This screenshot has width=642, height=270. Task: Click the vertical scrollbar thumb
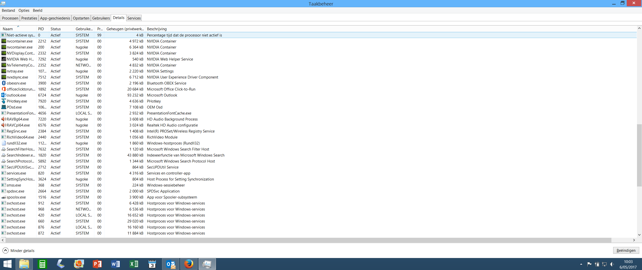point(639,155)
